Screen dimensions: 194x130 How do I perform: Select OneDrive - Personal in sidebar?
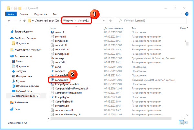(25, 38)
